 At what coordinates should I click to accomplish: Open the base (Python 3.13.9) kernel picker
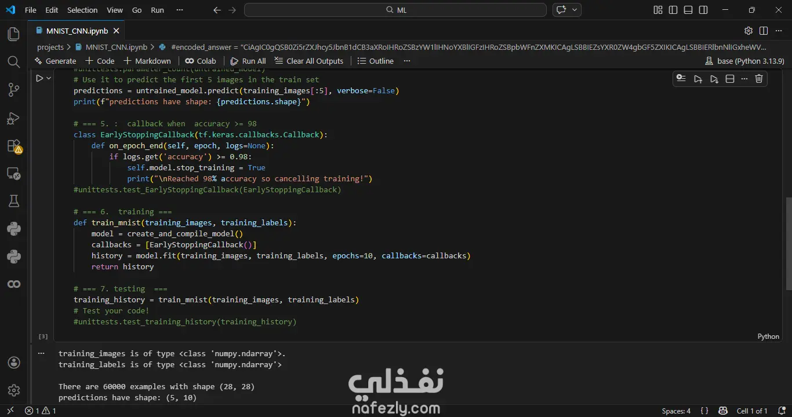point(744,61)
